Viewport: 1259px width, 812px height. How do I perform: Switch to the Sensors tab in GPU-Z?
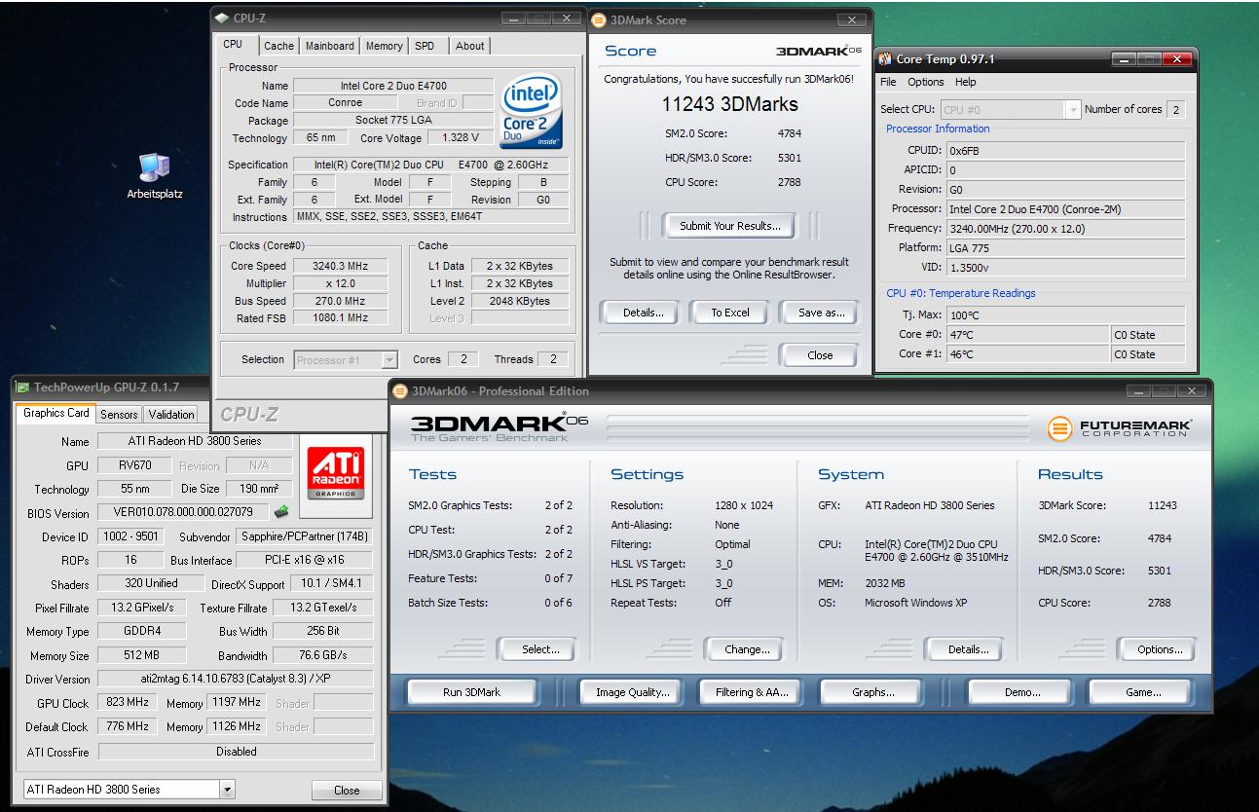coord(119,414)
